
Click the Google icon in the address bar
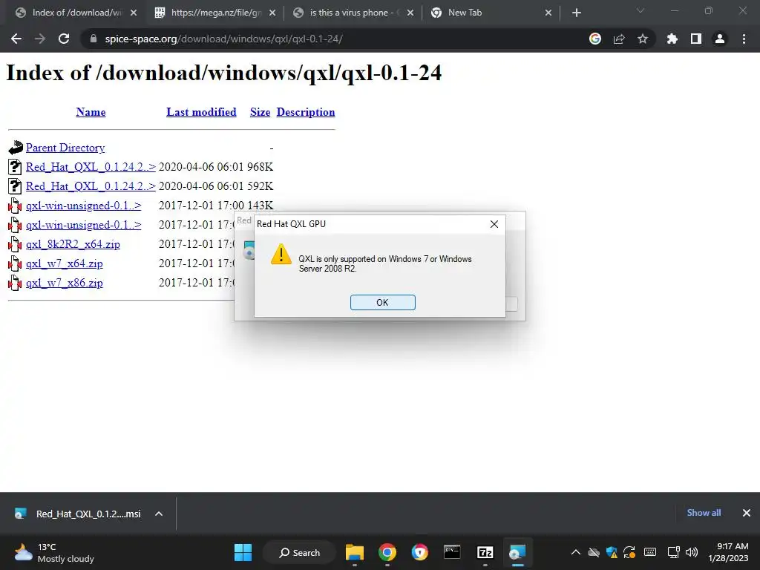coord(594,39)
